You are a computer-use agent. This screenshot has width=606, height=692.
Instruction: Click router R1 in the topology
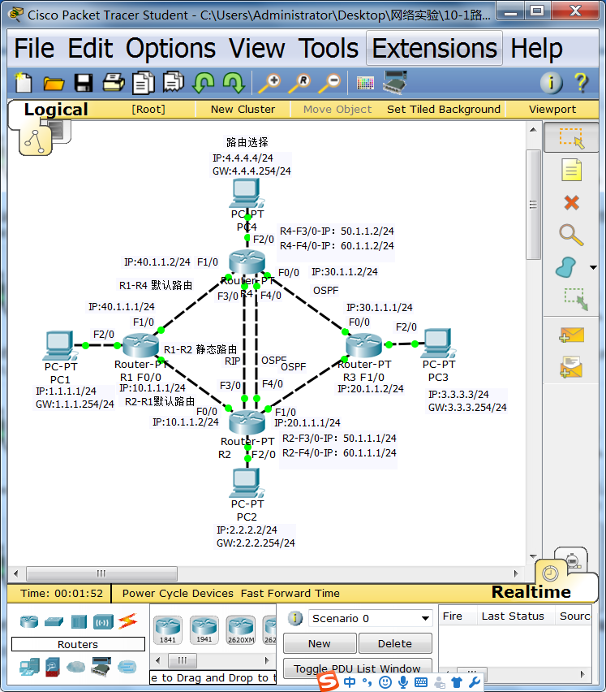point(140,345)
